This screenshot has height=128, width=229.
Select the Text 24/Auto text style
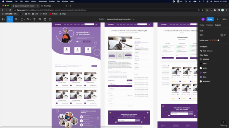206,51
